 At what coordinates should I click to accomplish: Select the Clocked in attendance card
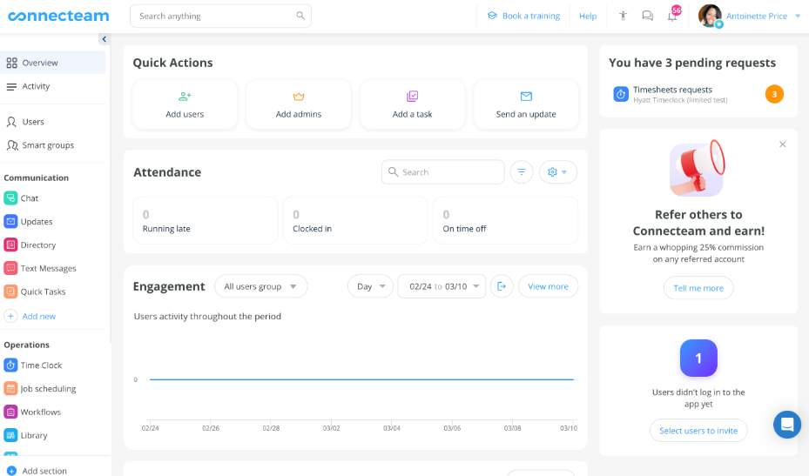355,220
